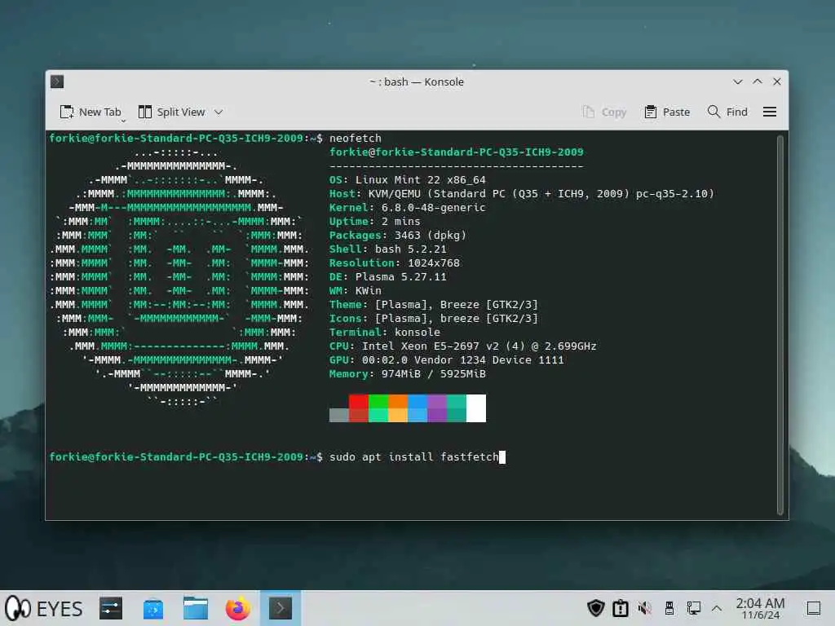Expand the Split View chevron menu

[219, 112]
